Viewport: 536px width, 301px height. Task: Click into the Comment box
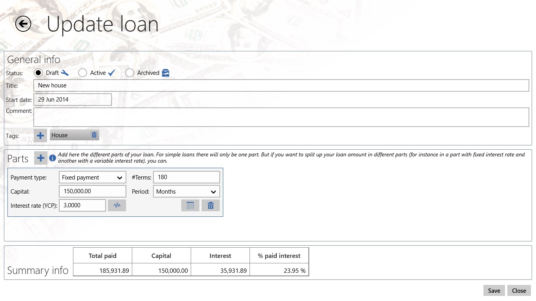[281, 117]
